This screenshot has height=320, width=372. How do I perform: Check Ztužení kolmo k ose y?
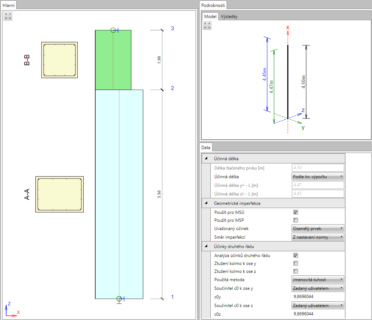pos(296,263)
